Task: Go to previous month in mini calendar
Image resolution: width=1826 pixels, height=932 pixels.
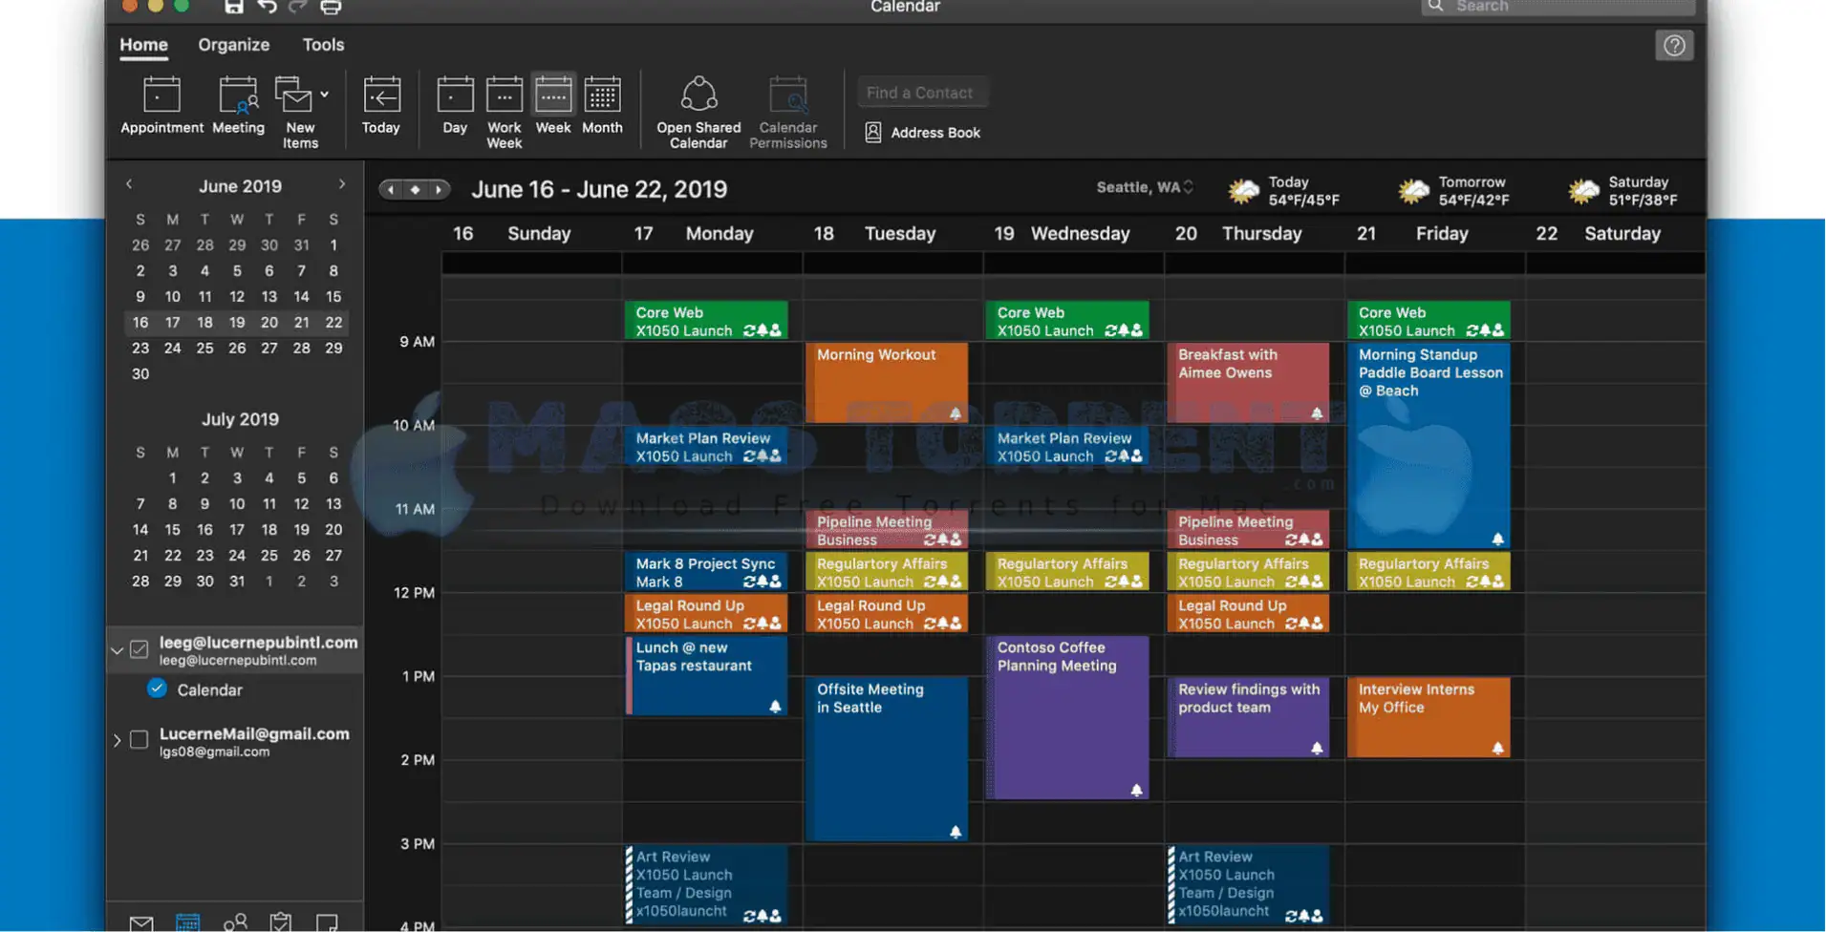Action: [129, 184]
